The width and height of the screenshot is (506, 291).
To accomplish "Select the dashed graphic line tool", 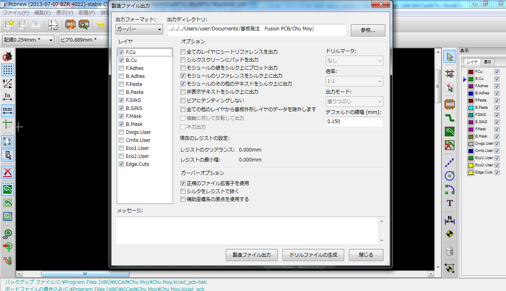I will click(450, 162).
